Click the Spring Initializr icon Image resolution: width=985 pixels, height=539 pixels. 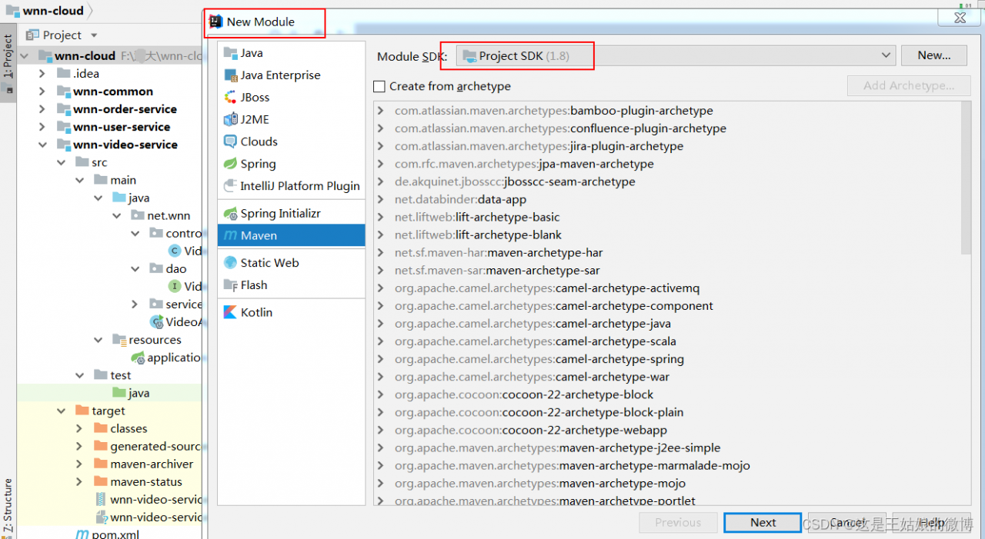[x=229, y=214]
